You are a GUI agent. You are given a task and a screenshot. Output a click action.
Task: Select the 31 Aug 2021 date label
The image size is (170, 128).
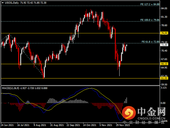tap(57, 125)
